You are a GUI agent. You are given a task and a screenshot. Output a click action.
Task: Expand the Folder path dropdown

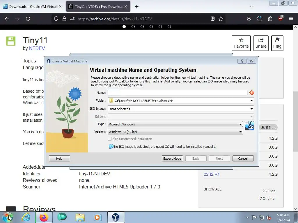pos(251,101)
